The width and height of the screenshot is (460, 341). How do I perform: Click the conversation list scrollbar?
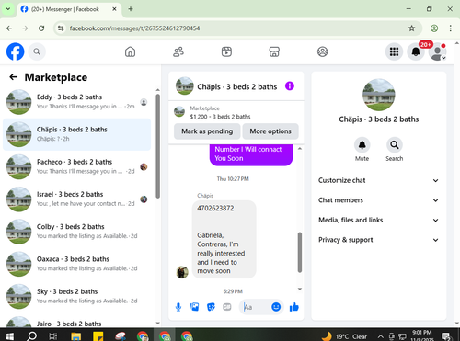click(x=157, y=146)
